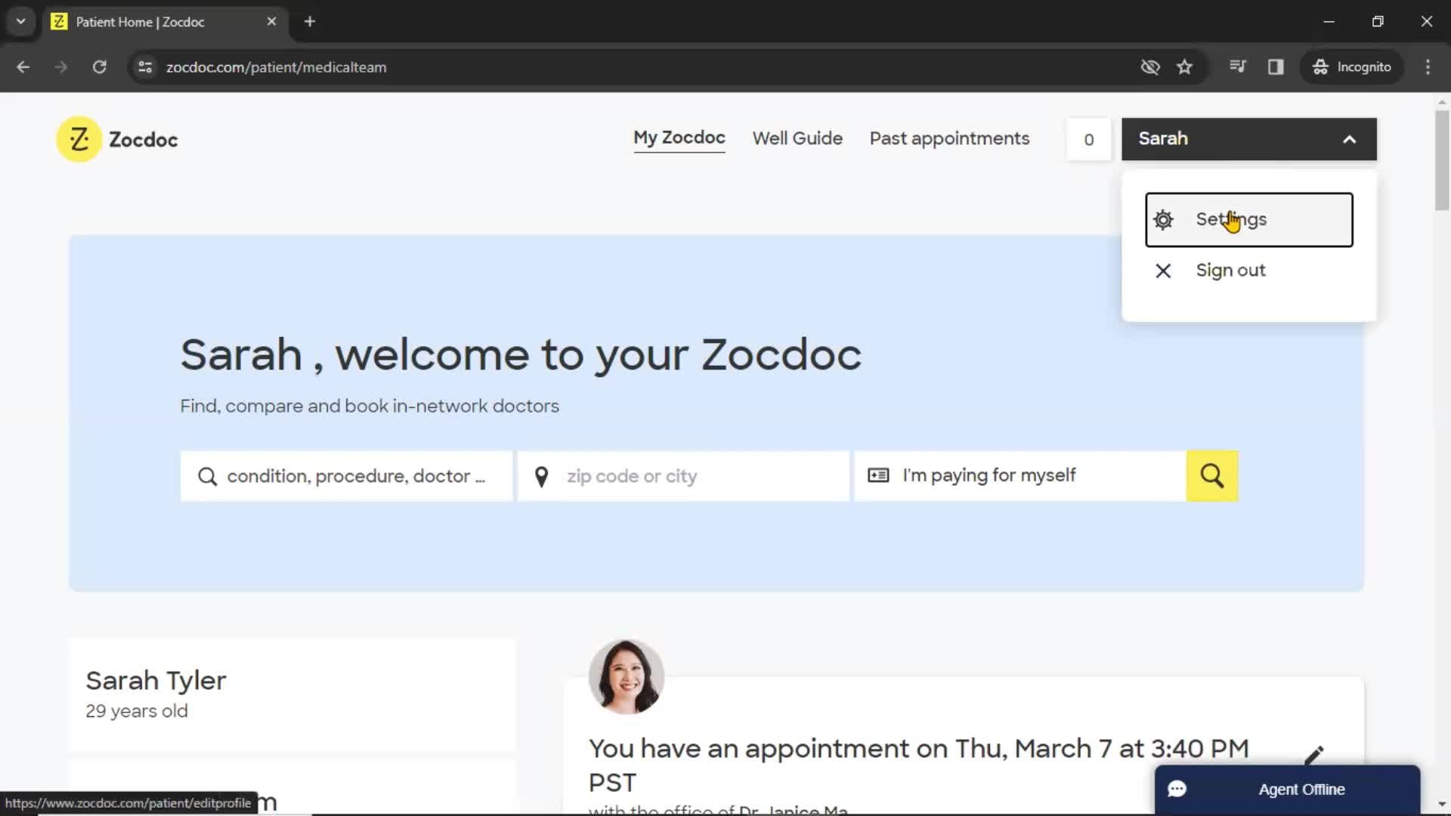
Task: Reload the page
Action: 99,67
